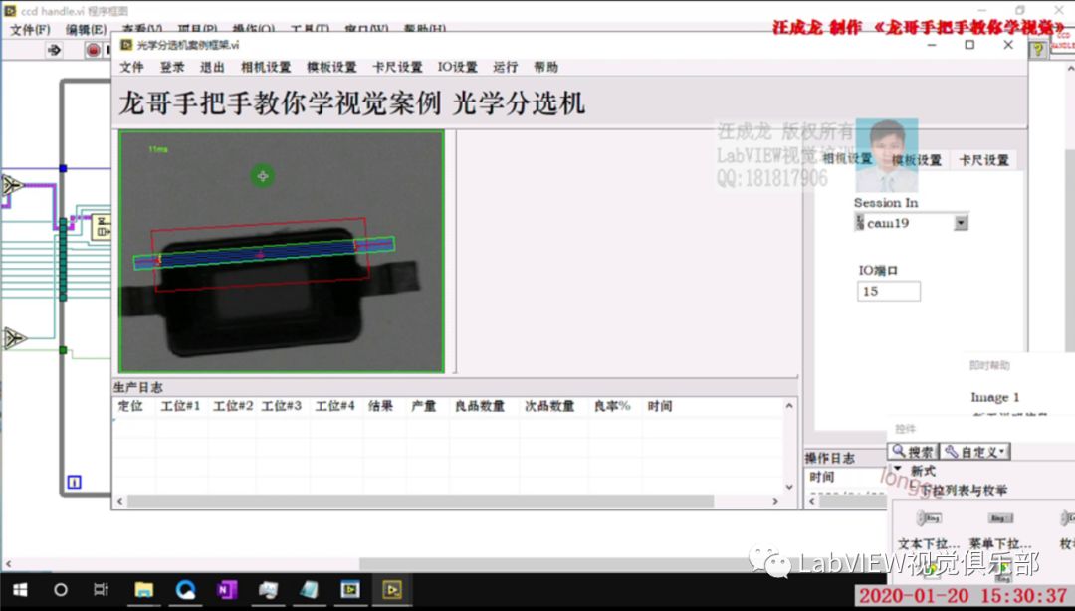Click up arrow of 生产日志 vertical scrollbar
Screen dimensions: 1075x611
coord(789,406)
